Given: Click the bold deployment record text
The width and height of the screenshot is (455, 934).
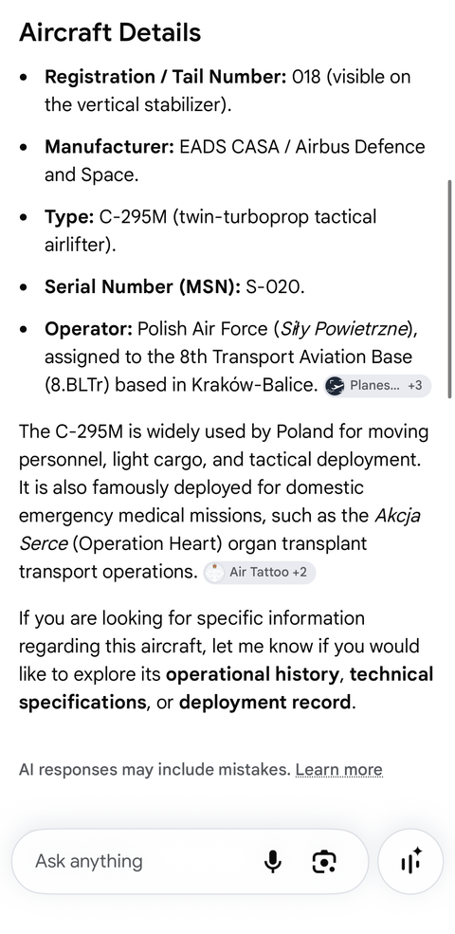Looking at the screenshot, I should 265,703.
